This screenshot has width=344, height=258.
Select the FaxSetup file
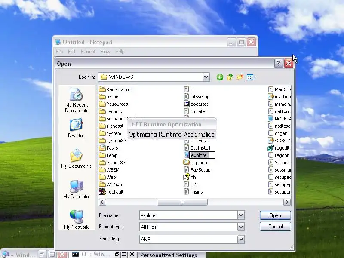197,170
